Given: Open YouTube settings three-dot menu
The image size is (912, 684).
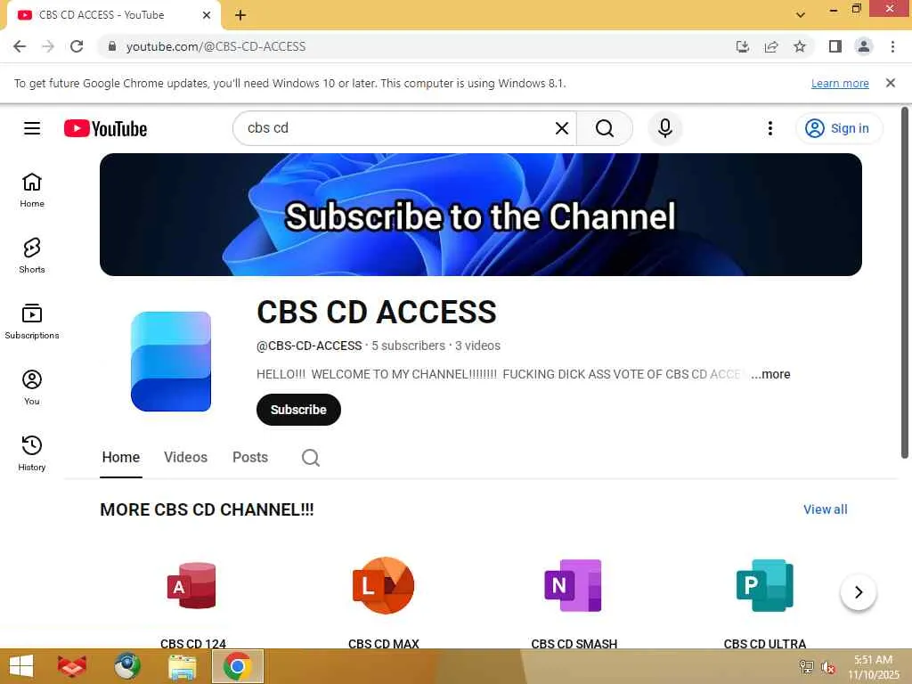Looking at the screenshot, I should [x=770, y=128].
